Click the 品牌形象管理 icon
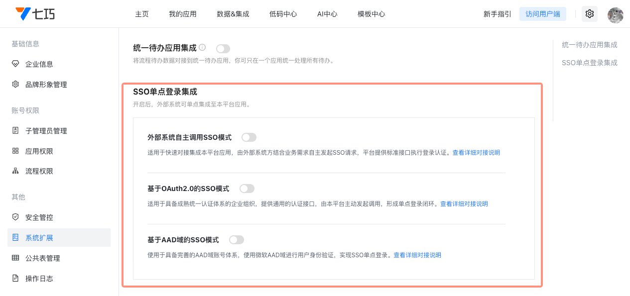This screenshot has width=630, height=296. pos(15,85)
